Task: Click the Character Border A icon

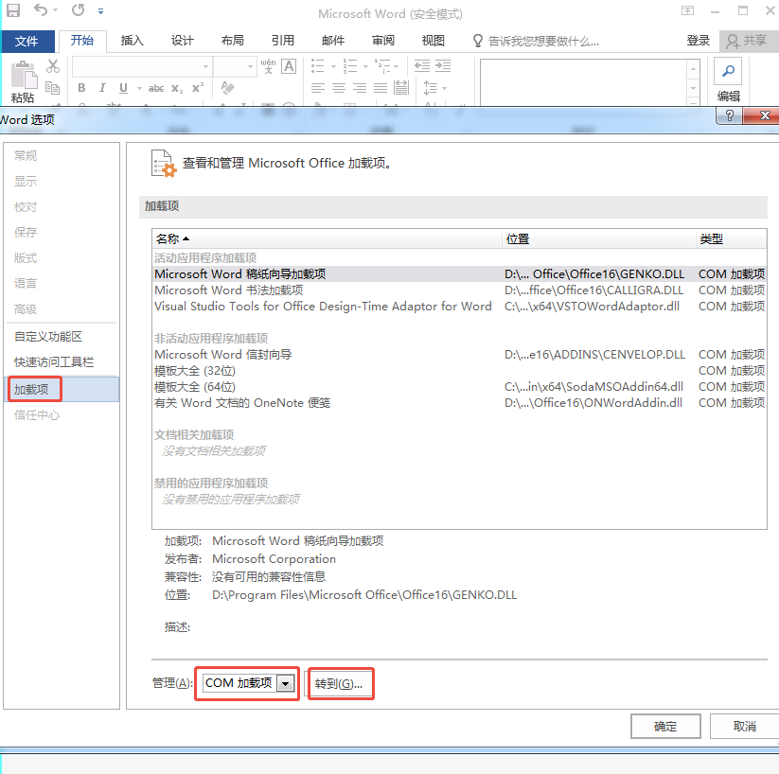Action: (x=289, y=65)
